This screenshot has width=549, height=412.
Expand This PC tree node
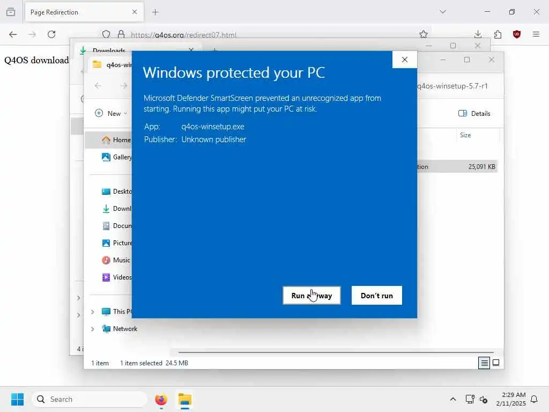(92, 312)
